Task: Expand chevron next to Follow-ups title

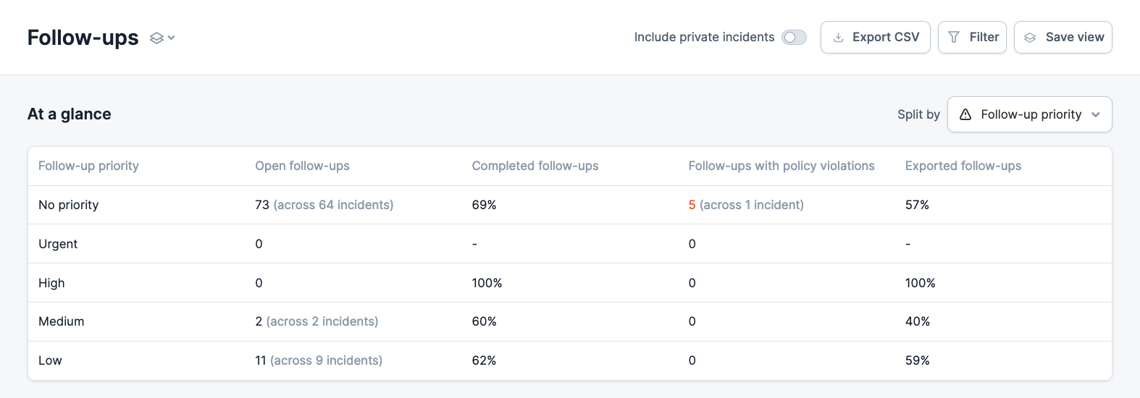Action: [172, 38]
